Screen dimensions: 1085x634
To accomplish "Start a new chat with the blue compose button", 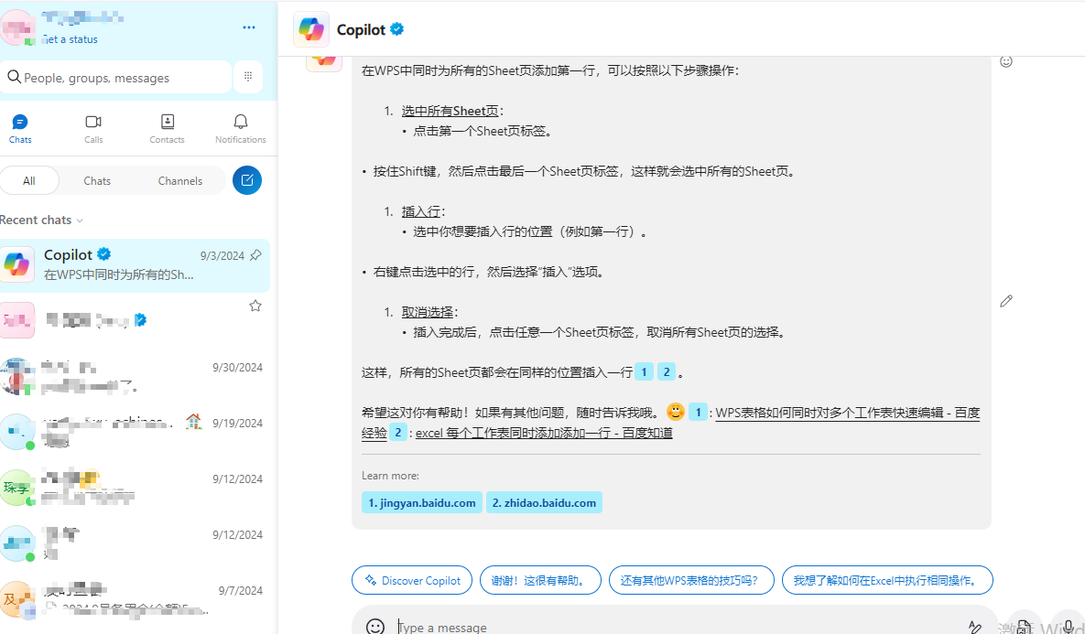I will point(247,180).
